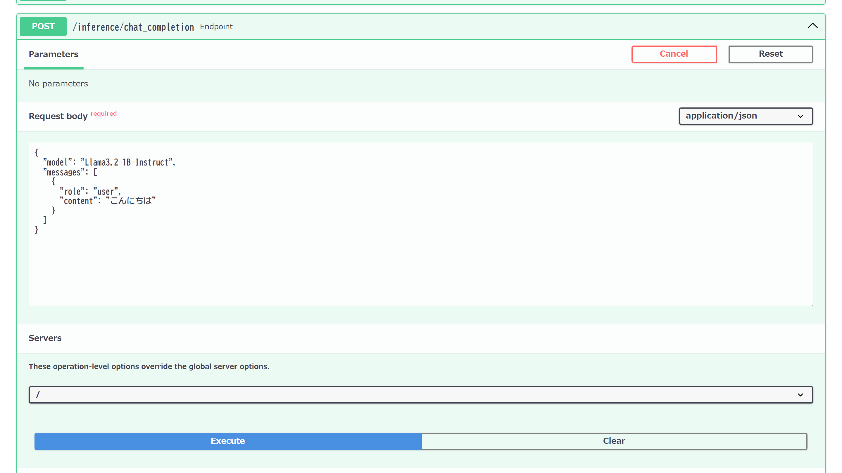The image size is (842, 473).
Task: Click the green POST method badge
Action: pyautogui.click(x=43, y=27)
